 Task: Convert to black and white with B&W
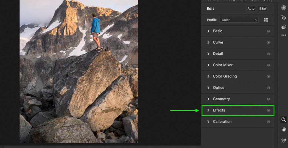pyautogui.click(x=263, y=9)
